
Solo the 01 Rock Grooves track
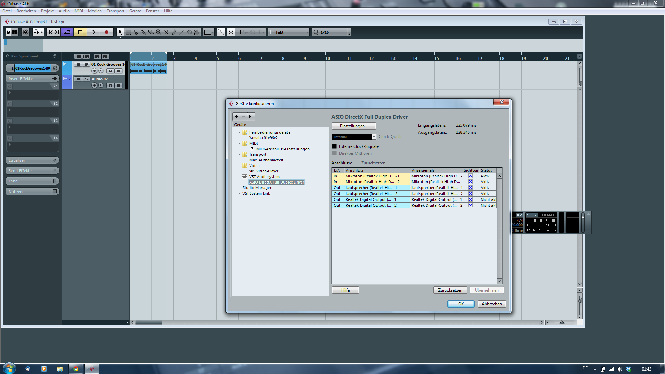86,64
